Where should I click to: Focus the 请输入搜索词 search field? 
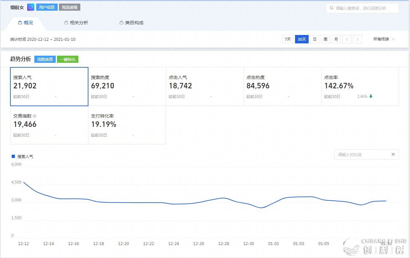pyautogui.click(x=362, y=8)
